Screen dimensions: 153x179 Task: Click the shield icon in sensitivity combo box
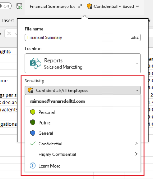tap(30, 90)
